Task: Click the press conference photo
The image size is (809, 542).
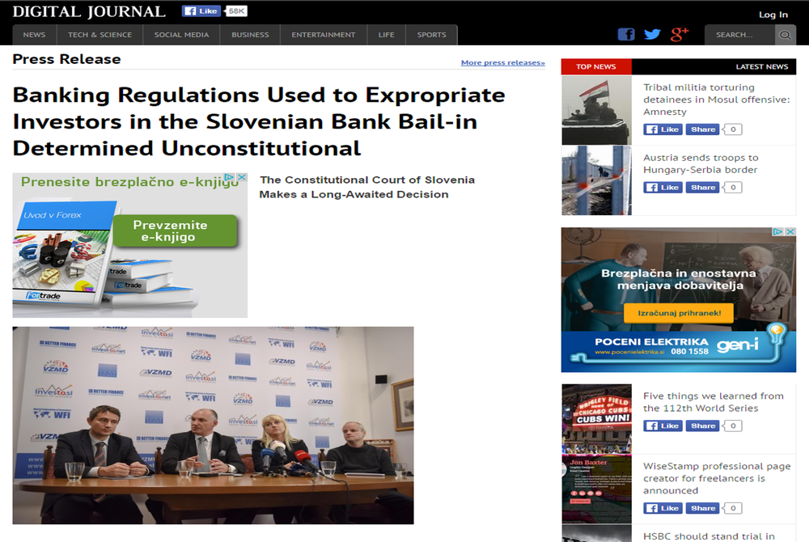Action: point(213,426)
